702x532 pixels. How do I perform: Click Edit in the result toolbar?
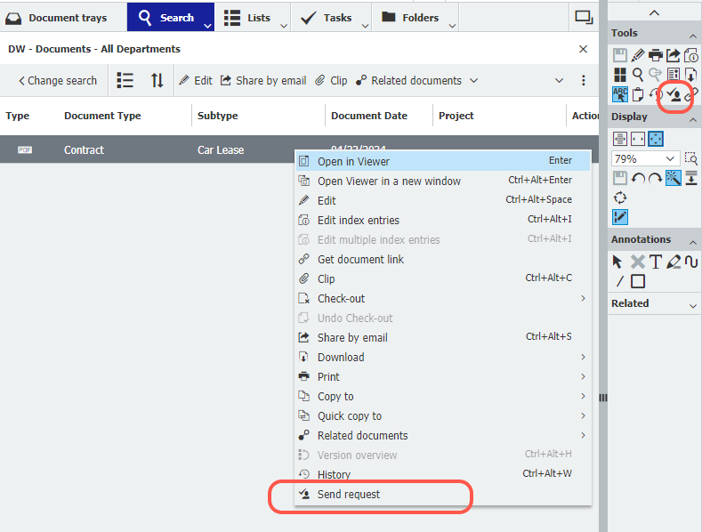tap(196, 81)
